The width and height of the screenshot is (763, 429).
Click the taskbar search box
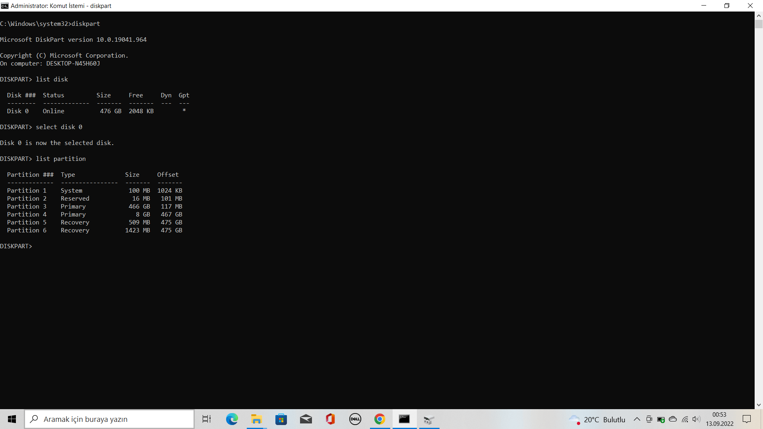pyautogui.click(x=109, y=419)
